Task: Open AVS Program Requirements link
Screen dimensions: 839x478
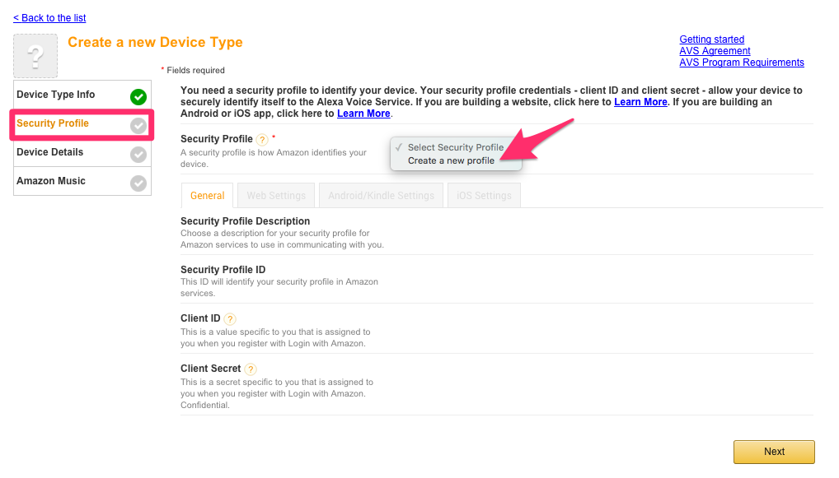Action: pyautogui.click(x=742, y=63)
